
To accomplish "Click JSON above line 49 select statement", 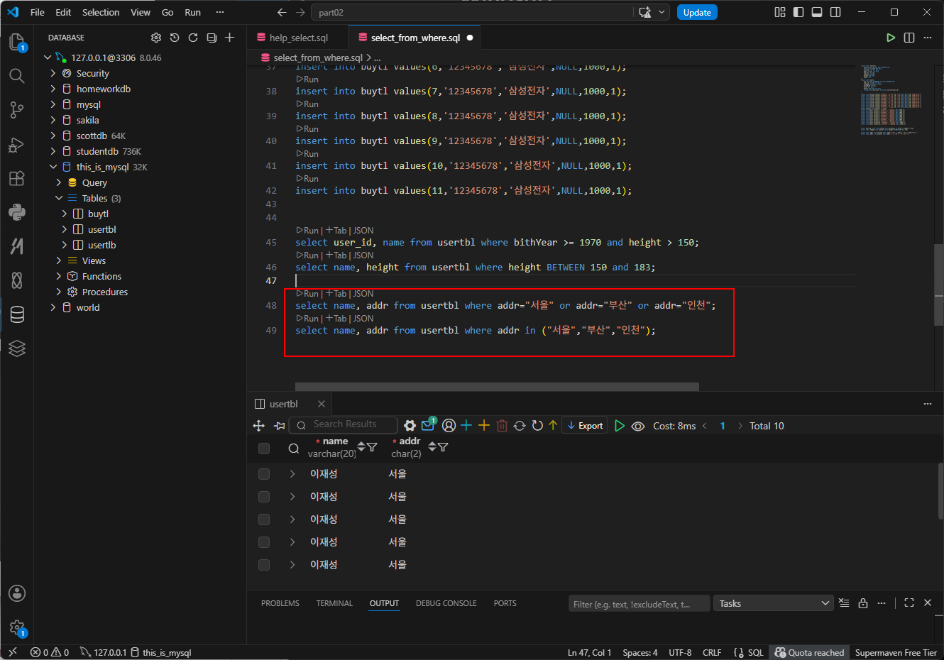I will click(363, 318).
